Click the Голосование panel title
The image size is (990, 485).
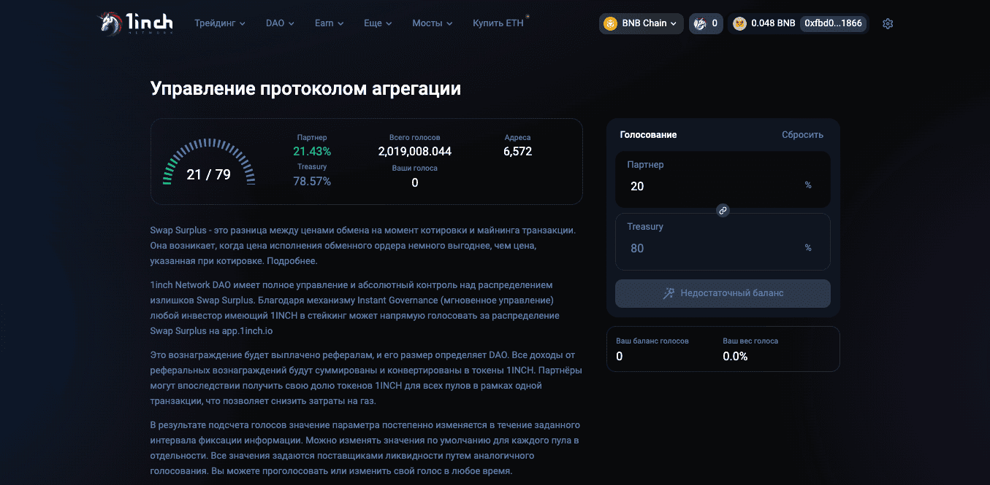point(648,135)
